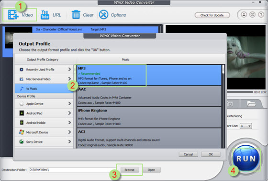This screenshot has height=181, width=268.
Task: Open the YouTube URL downloader icon
Action: [45, 15]
